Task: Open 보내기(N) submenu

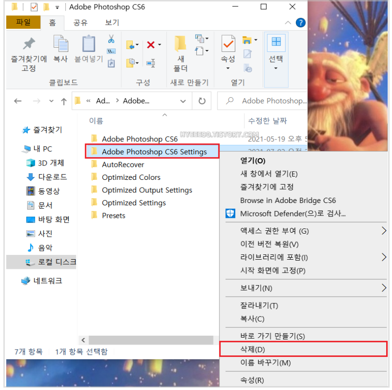Action: coord(303,288)
